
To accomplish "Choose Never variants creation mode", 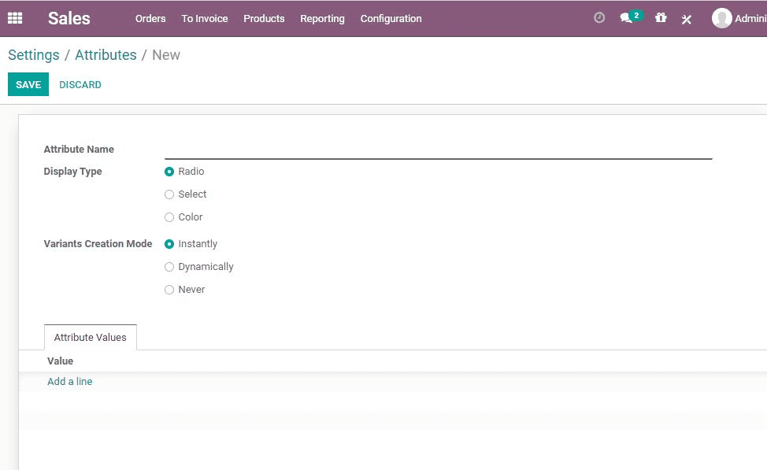I will coord(169,290).
